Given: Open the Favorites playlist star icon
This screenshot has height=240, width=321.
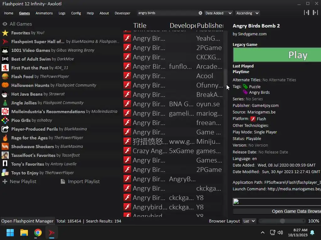Looking at the screenshot, I should tap(5, 33).
